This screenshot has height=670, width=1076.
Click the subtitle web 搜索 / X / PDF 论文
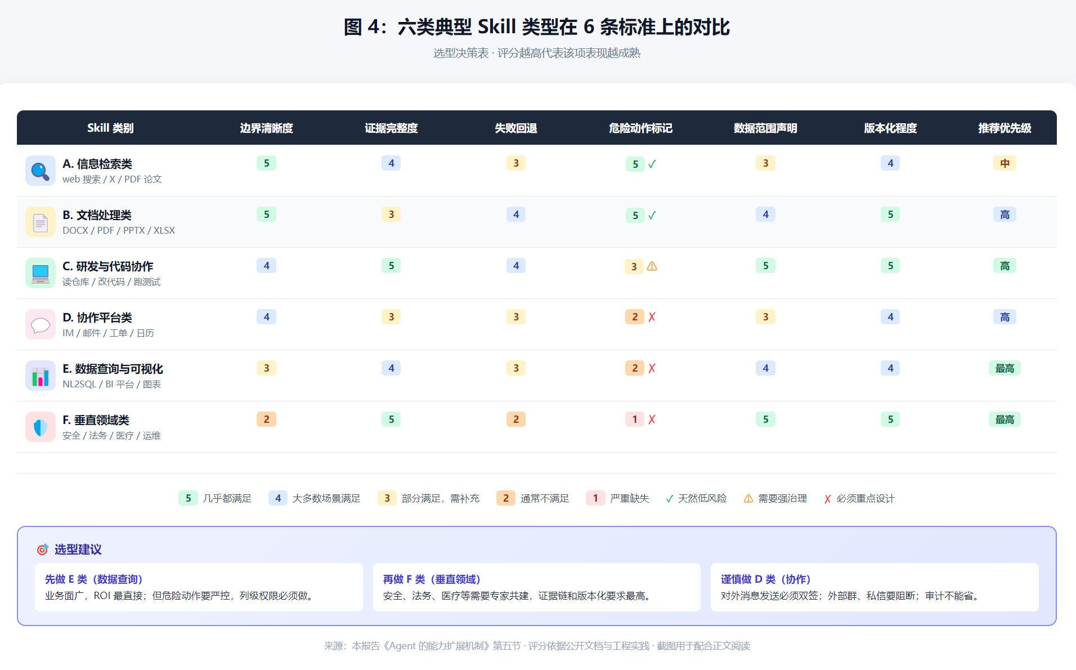click(x=112, y=179)
